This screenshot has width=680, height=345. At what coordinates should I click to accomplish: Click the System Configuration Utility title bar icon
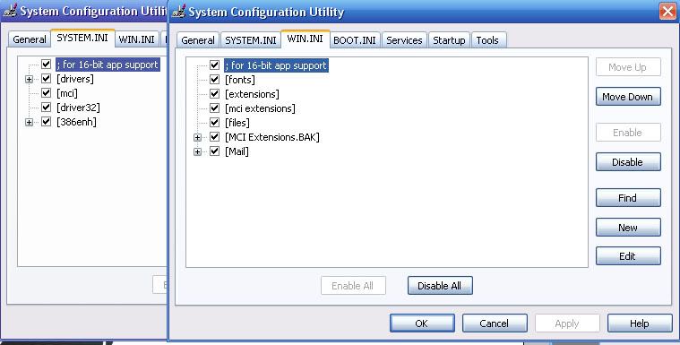[178, 12]
